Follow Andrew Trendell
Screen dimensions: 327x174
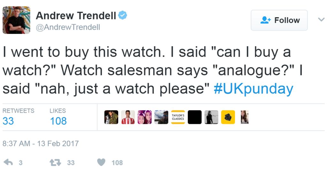(x=279, y=20)
